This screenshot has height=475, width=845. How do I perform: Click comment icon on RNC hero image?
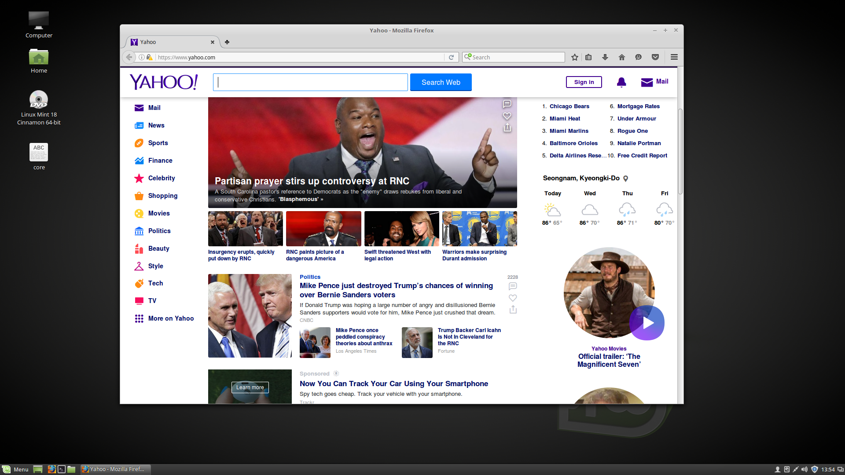coord(507,104)
